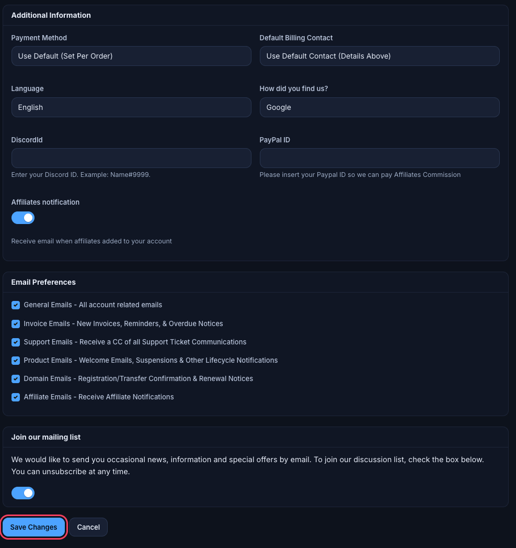
Task: Click the PayPal ID input field
Action: tap(380, 158)
